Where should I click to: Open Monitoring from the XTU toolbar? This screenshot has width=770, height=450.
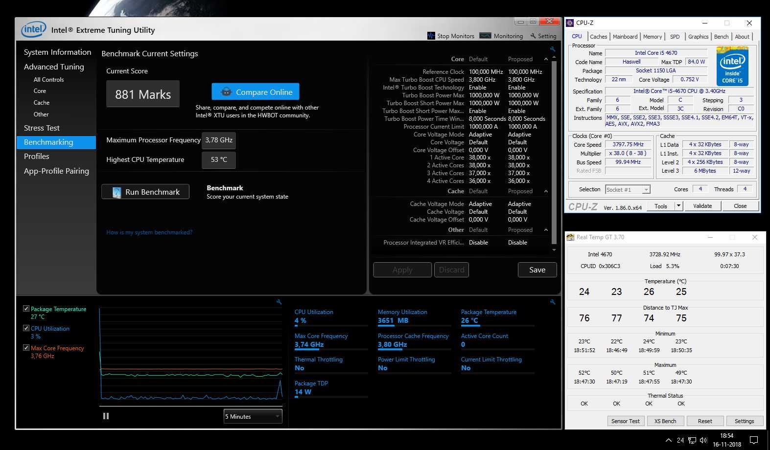tap(502, 36)
